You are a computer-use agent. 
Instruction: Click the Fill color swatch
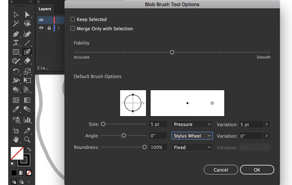(x=17, y=153)
